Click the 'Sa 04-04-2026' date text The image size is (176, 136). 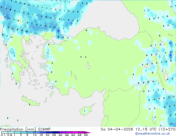pyautogui.click(x=117, y=129)
